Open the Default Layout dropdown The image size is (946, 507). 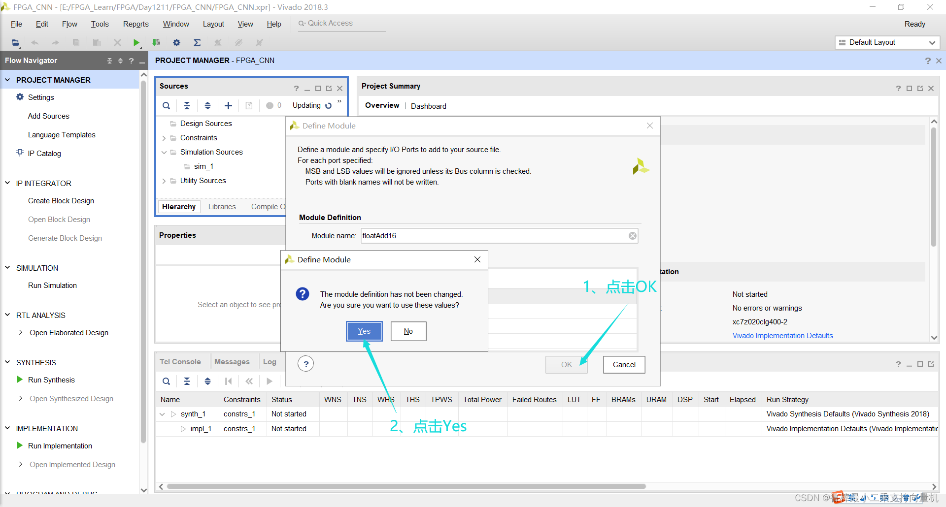(x=887, y=42)
